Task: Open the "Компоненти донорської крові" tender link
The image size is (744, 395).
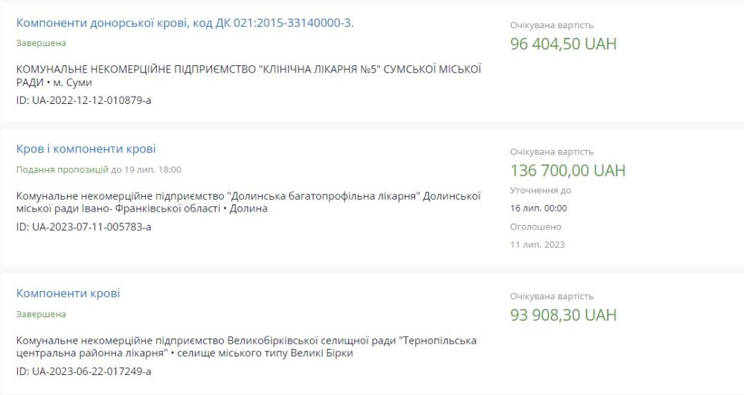Action: click(185, 23)
